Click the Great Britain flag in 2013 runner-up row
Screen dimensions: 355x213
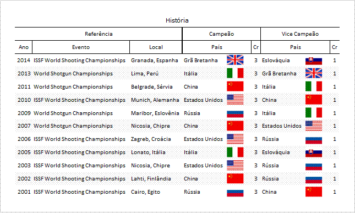314,73
